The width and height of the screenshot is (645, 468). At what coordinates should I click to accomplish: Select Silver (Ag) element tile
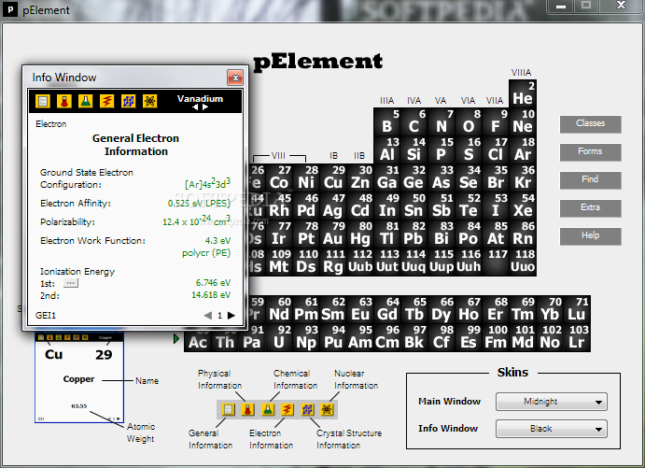(x=333, y=206)
